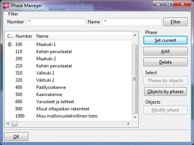Click the Tekla Phase Manager title icon
194x145 pixels.
6,6
